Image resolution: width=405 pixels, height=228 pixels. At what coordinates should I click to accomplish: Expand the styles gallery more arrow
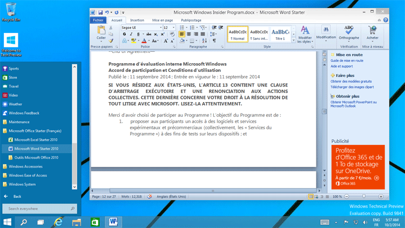[293, 40]
